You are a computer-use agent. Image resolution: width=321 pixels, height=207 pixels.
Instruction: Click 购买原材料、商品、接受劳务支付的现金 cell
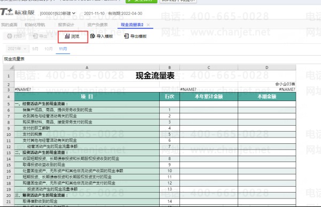tap(87, 122)
